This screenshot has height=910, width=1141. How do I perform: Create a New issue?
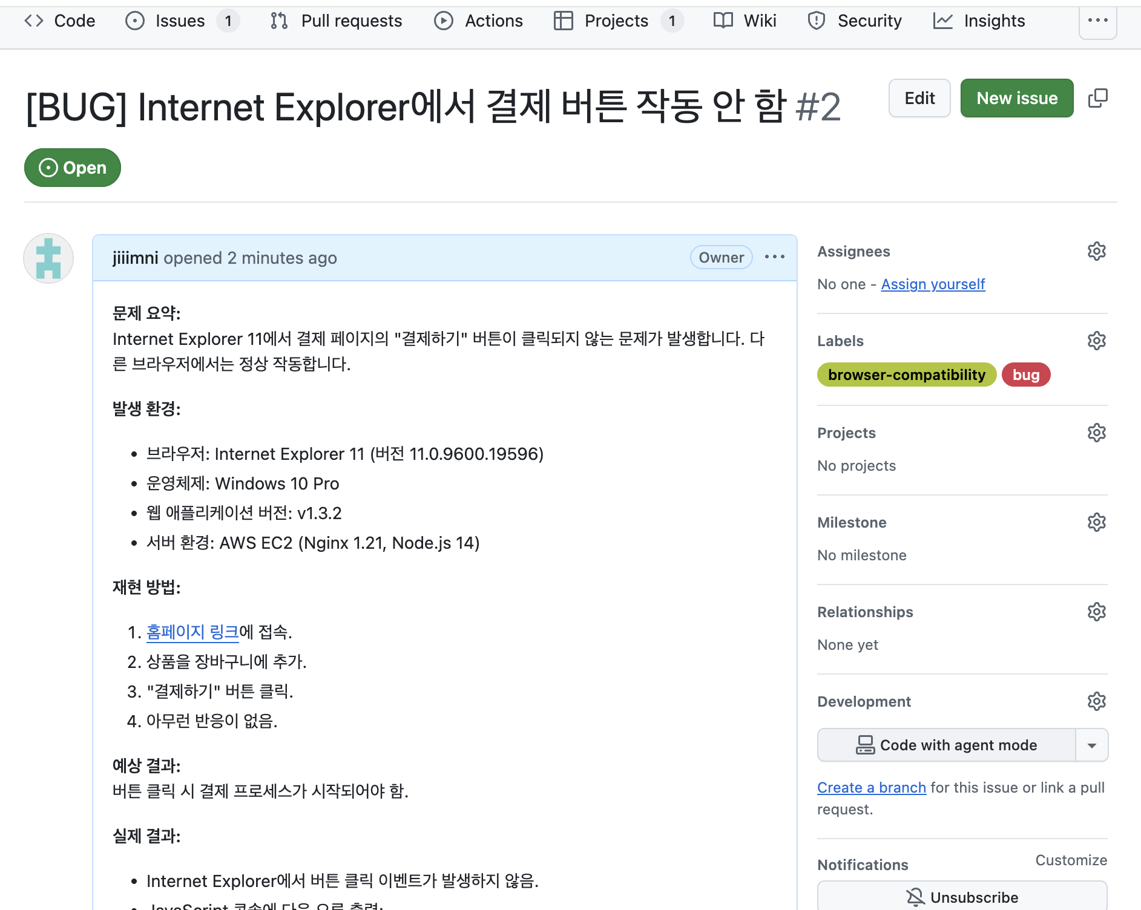click(x=1017, y=98)
